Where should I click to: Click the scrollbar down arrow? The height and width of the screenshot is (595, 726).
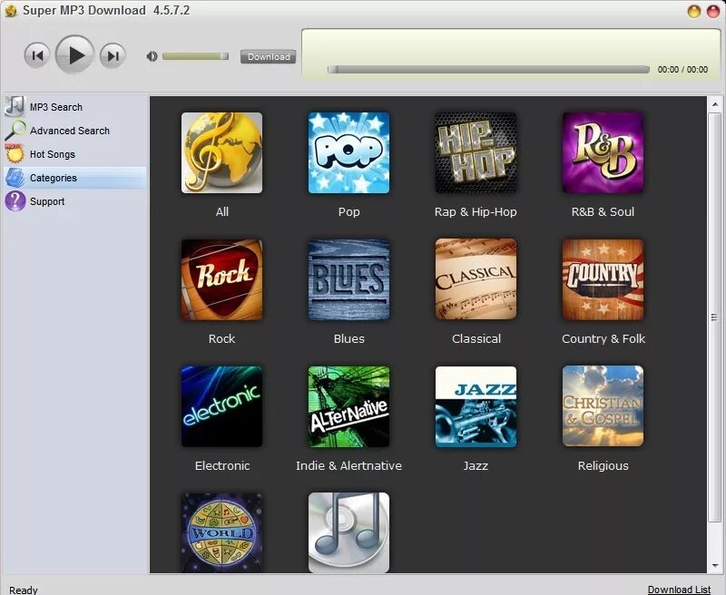(x=715, y=566)
